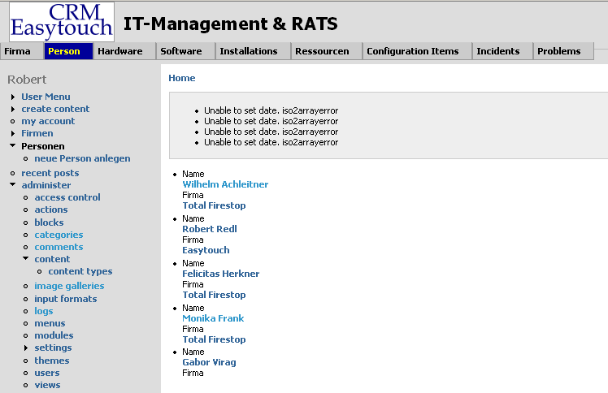This screenshot has height=393, width=608.
Task: Open the Problems tab
Action: 559,51
